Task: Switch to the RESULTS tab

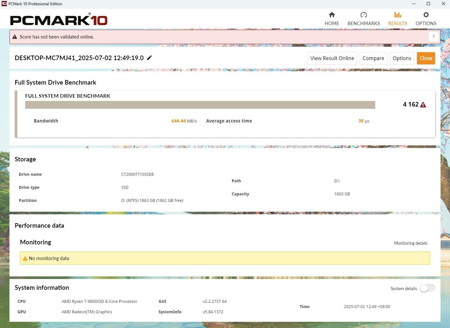Action: click(398, 19)
